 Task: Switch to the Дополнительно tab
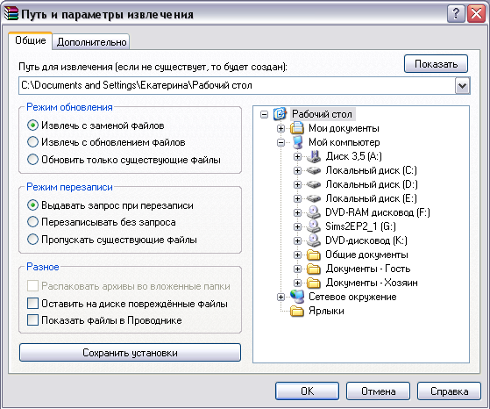point(91,42)
